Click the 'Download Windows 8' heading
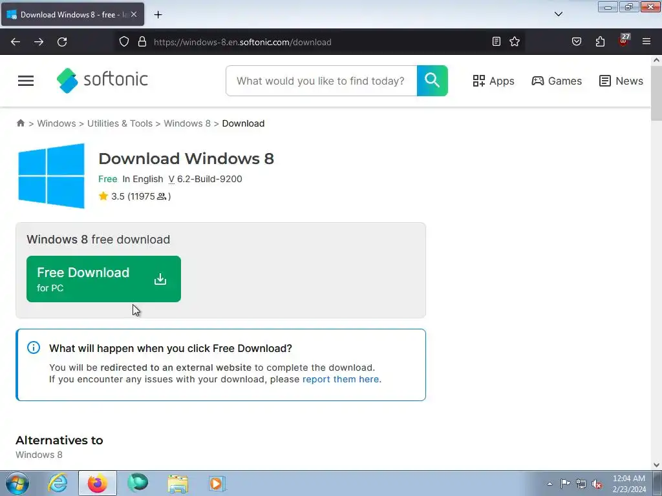Image resolution: width=662 pixels, height=496 pixels. point(186,159)
